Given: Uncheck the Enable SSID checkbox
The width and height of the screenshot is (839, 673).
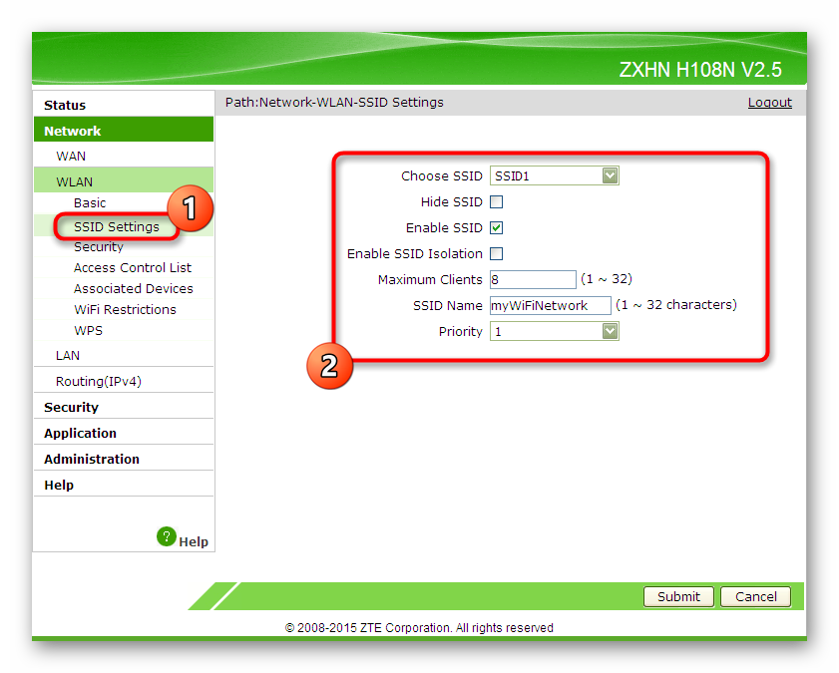Looking at the screenshot, I should point(497,227).
